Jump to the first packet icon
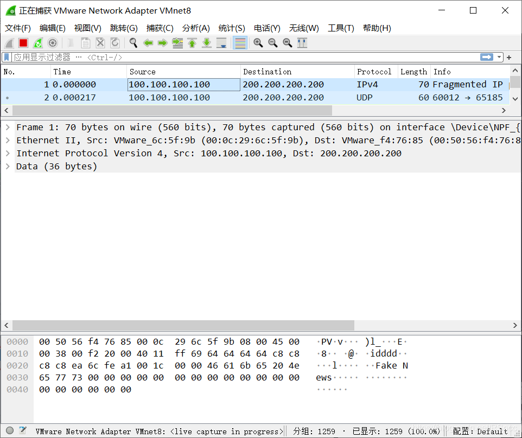This screenshot has width=522, height=438. tap(192, 43)
